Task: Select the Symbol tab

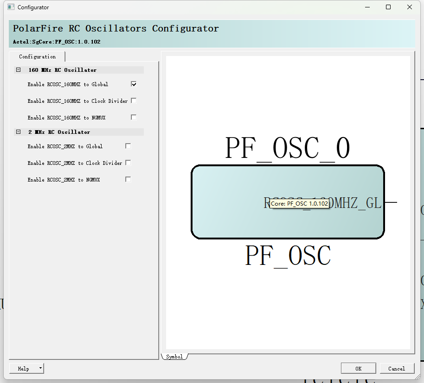Action: [174, 357]
